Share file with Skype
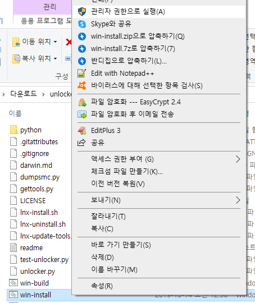The width and height of the screenshot is (255, 303). 158,24
